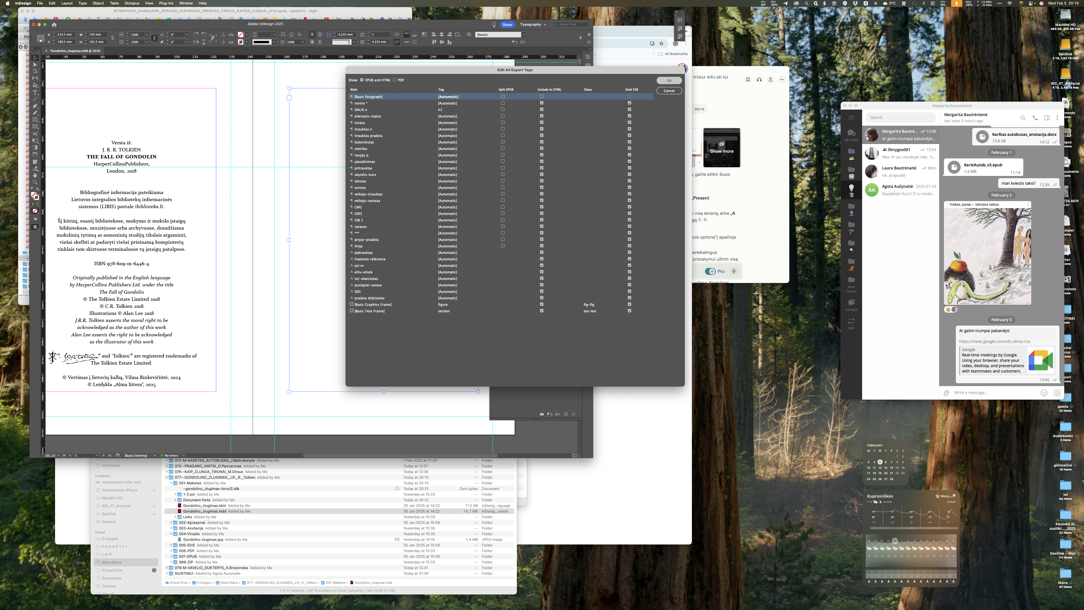Choose the Zoom tool in toolbox
The width and height of the screenshot is (1084, 610).
35,182
